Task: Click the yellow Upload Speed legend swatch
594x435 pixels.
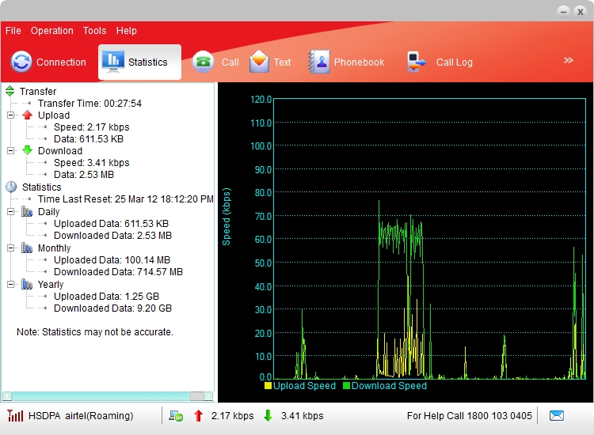Action: click(x=268, y=386)
